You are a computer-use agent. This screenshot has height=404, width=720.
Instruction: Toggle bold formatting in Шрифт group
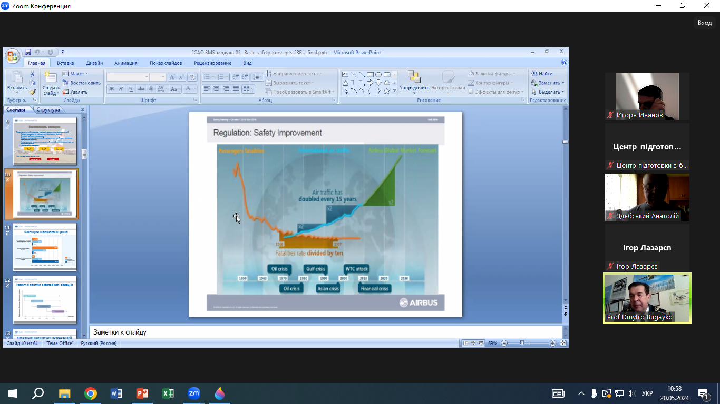coord(111,89)
